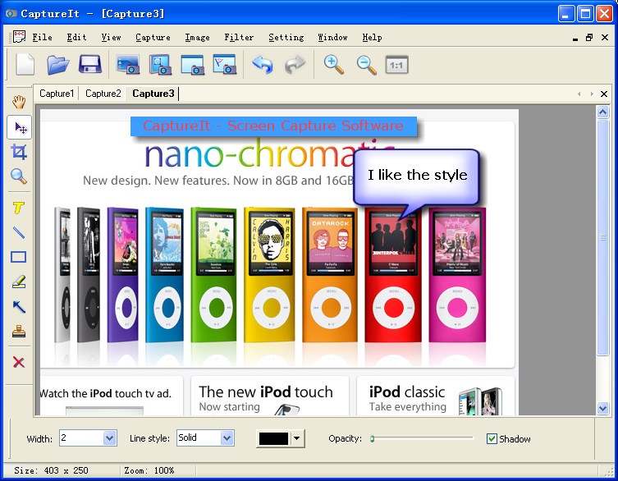Screen dimensions: 618x481
Task: Create a new blank capture document
Action: coord(25,64)
